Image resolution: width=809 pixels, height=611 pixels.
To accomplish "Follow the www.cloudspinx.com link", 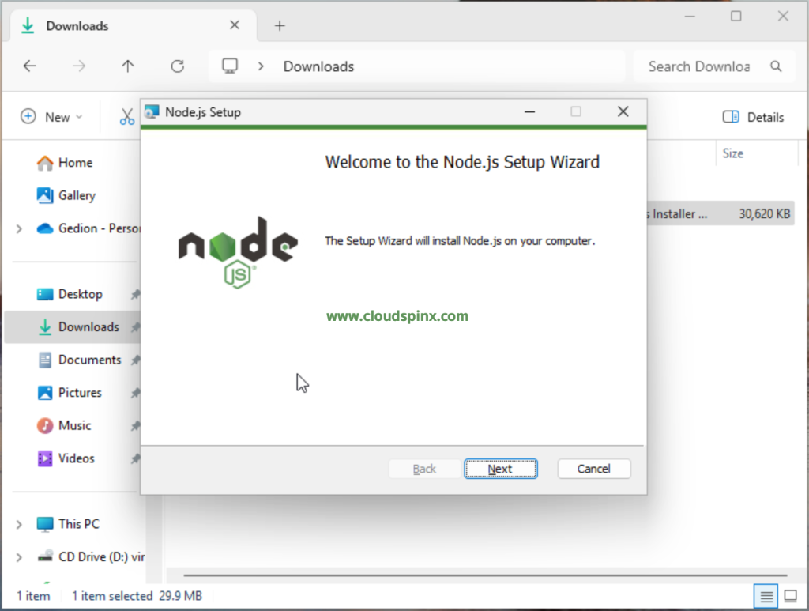I will 397,315.
